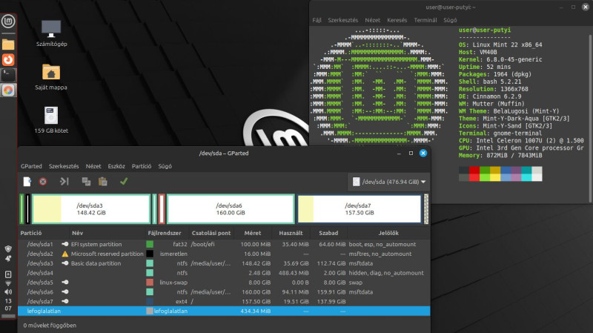Select the /dev/sda2 partition row
This screenshot has height=333, width=593.
pyautogui.click(x=225, y=254)
